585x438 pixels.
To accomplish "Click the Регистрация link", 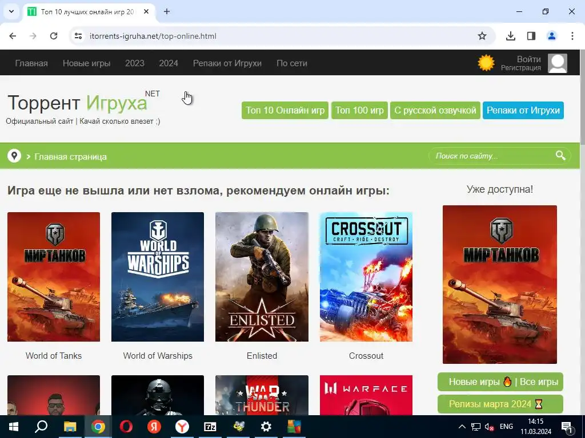I will coord(521,68).
